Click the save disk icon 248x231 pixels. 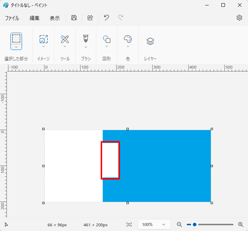click(x=74, y=18)
